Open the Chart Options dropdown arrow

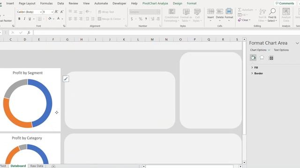click(x=269, y=50)
